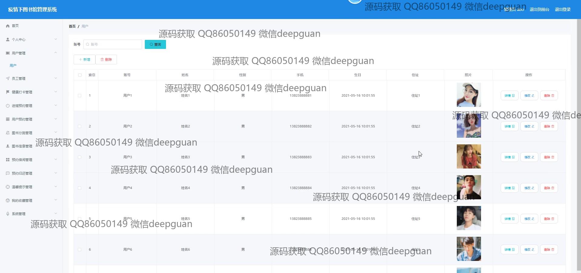Click the 查询 search button
The width and height of the screenshot is (581, 273).
click(155, 44)
